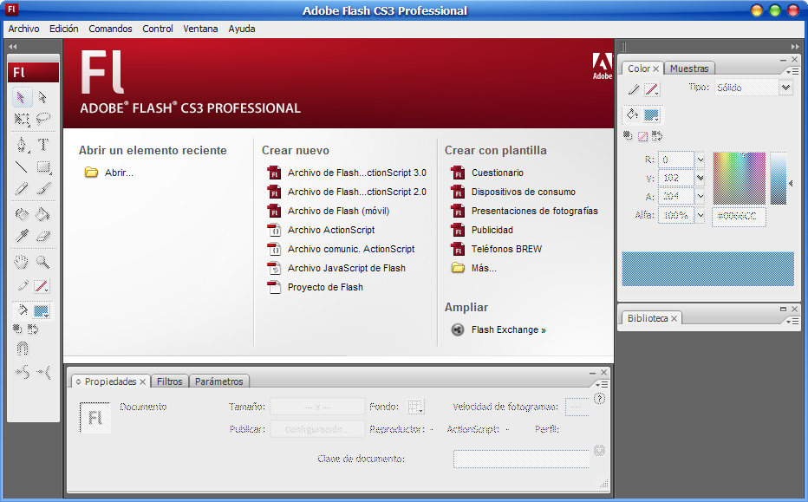
Task: Open the Tipo Sólido dropdown
Action: (x=785, y=88)
